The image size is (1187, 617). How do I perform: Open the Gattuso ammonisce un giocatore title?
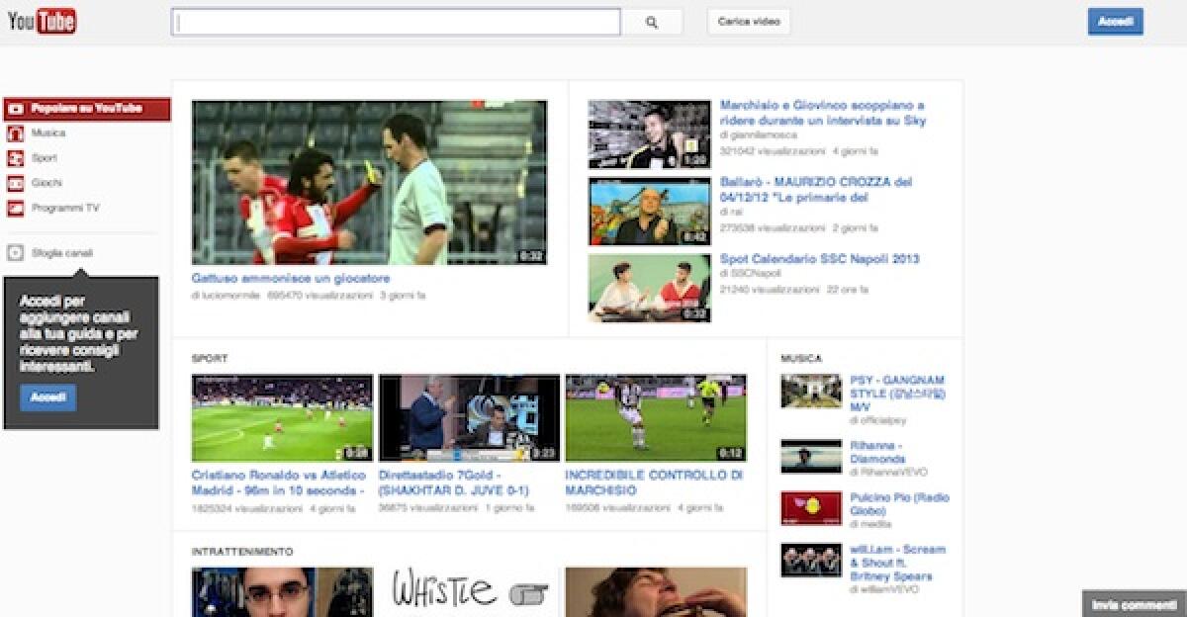pos(291,279)
